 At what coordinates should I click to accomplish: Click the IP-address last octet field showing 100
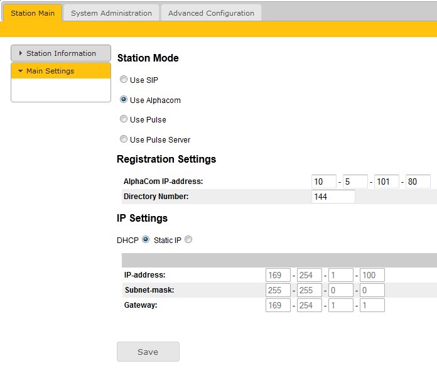click(x=372, y=275)
